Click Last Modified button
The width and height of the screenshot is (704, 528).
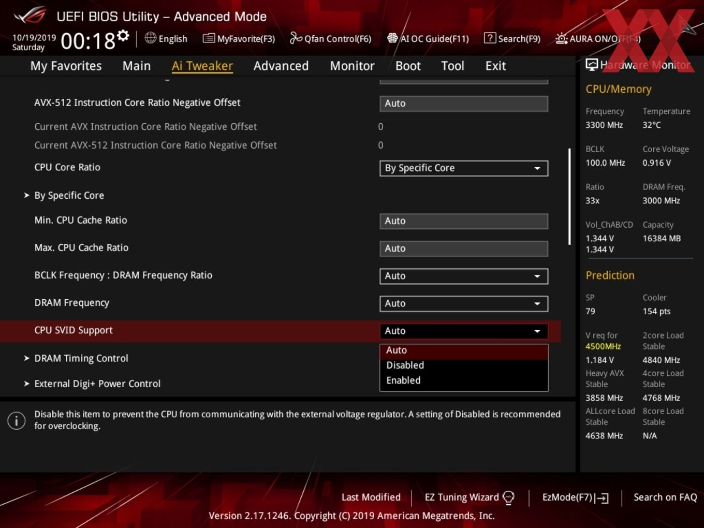371,497
